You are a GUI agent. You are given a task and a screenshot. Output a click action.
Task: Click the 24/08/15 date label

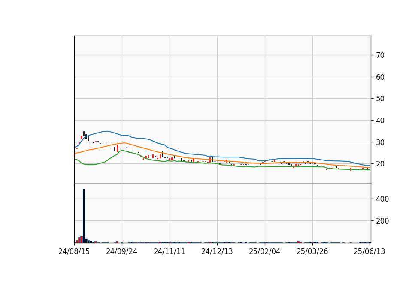tap(74, 251)
